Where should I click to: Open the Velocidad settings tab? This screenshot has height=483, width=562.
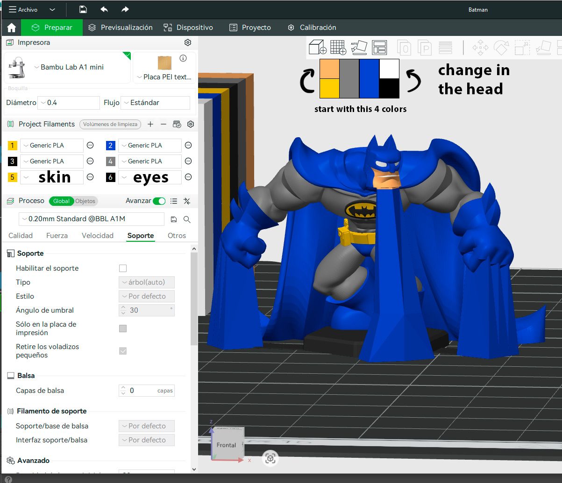pos(98,236)
